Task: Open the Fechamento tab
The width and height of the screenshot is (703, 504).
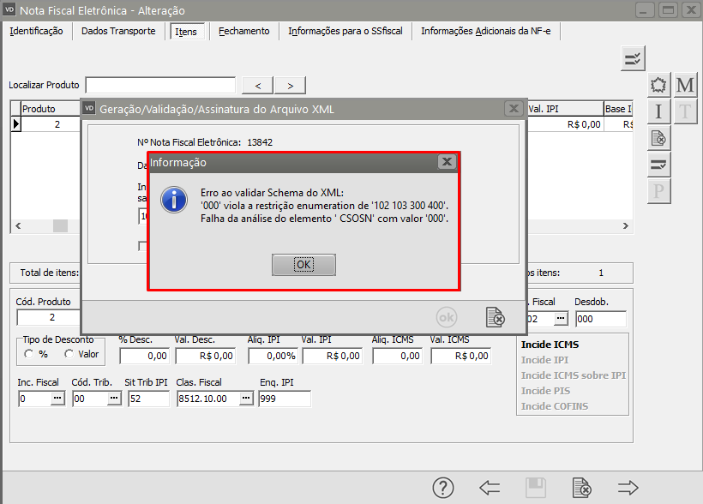Action: pyautogui.click(x=243, y=31)
